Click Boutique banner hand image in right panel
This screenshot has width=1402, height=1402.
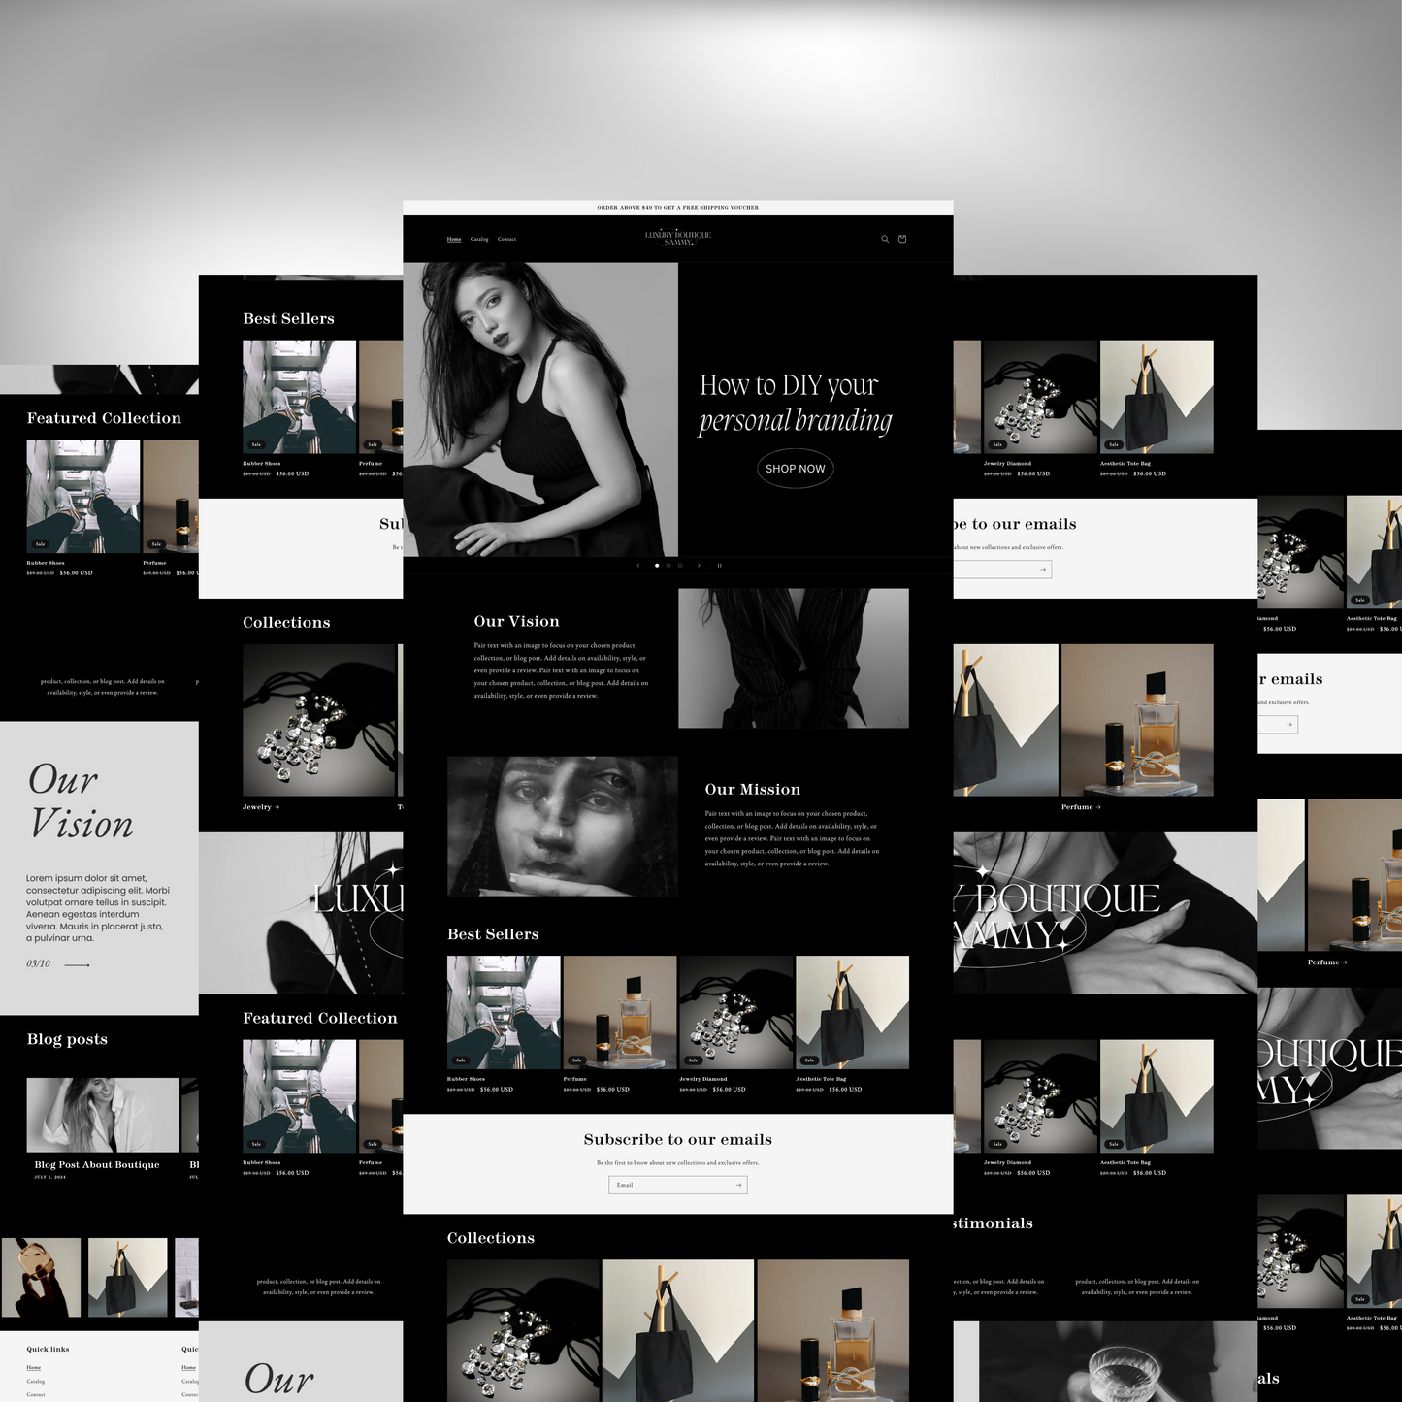point(1105,913)
